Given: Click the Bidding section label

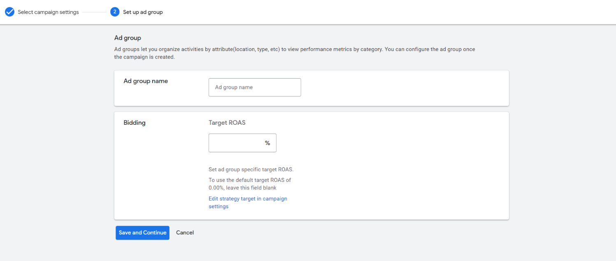Looking at the screenshot, I should coord(135,123).
